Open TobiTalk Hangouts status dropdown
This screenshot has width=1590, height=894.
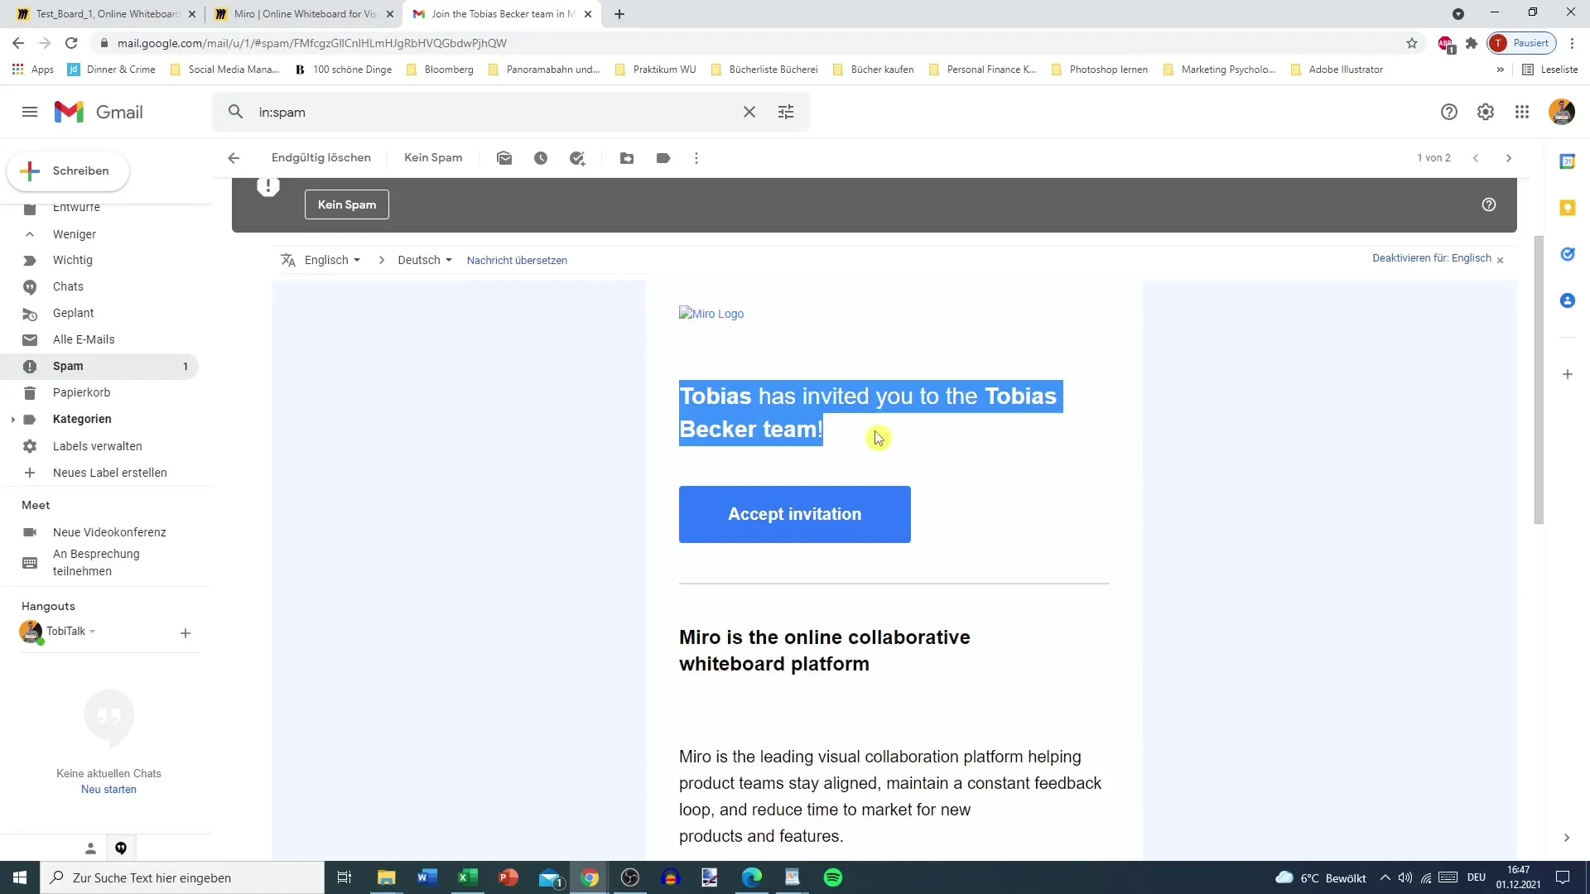click(x=92, y=632)
